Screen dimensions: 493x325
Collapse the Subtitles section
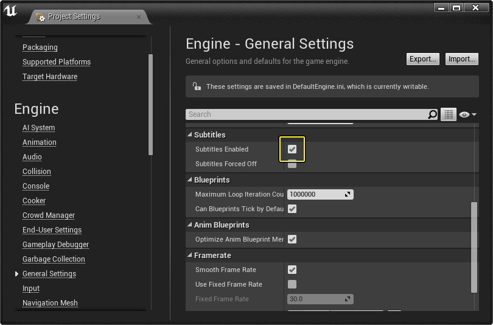coord(189,135)
